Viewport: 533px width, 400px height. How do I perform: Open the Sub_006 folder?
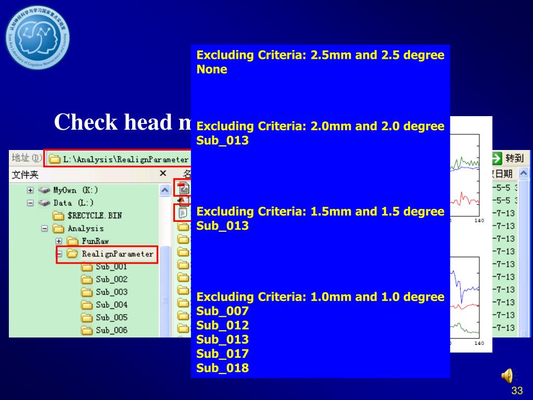pos(104,330)
